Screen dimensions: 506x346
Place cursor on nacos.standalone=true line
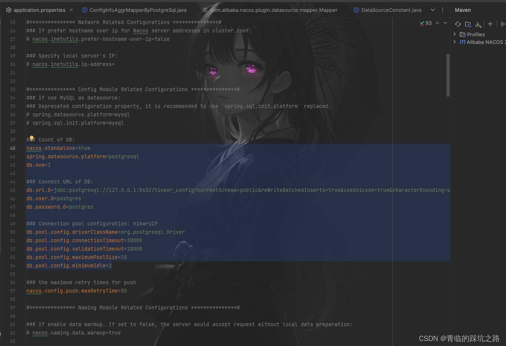58,148
